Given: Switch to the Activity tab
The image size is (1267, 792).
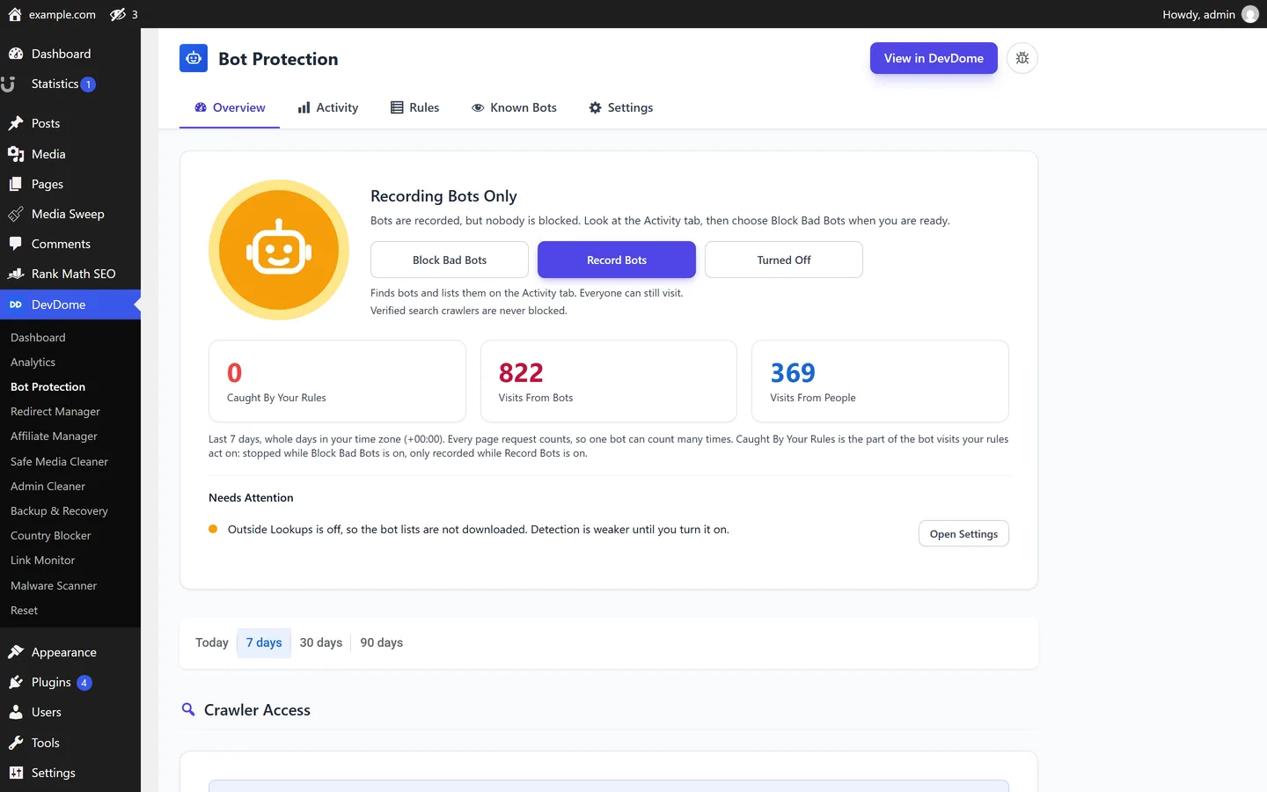Looking at the screenshot, I should [328, 107].
